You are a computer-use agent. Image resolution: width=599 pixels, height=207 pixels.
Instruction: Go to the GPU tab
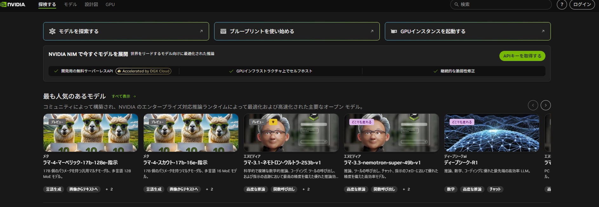pyautogui.click(x=110, y=4)
